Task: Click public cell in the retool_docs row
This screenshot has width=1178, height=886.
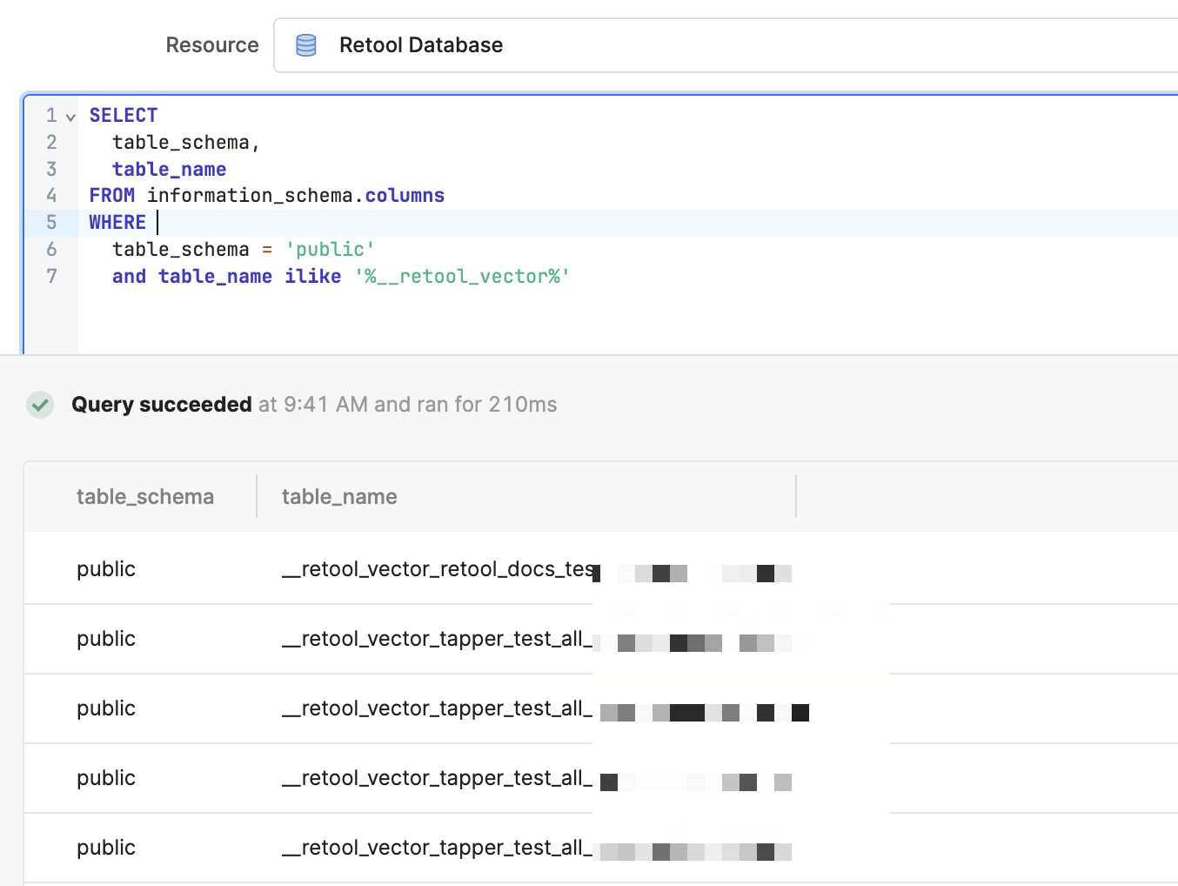Action: coord(106,569)
